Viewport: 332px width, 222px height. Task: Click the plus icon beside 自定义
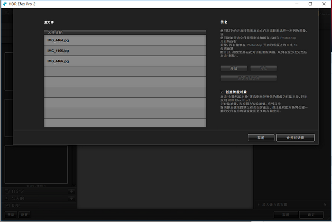[x=72, y=192]
